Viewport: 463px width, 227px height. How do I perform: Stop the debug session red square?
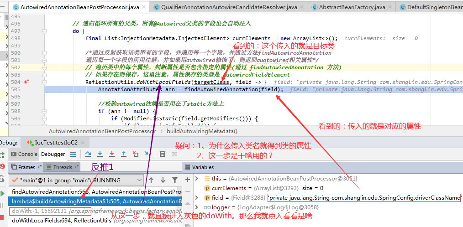[x=2, y=217]
